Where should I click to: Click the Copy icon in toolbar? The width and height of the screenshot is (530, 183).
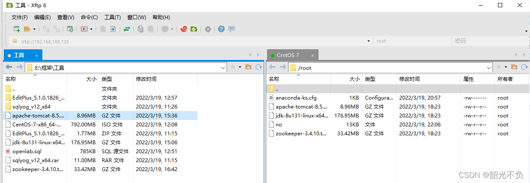click(x=141, y=29)
